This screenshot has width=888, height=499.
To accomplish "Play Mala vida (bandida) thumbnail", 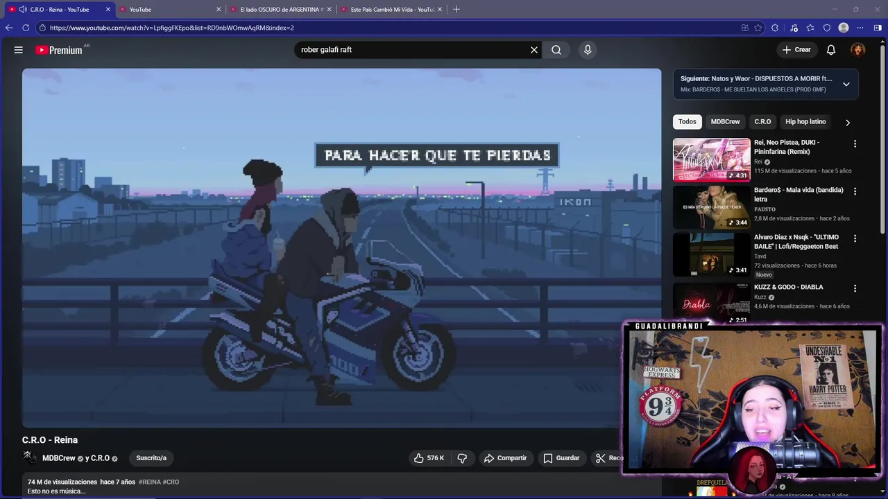I will click(711, 207).
